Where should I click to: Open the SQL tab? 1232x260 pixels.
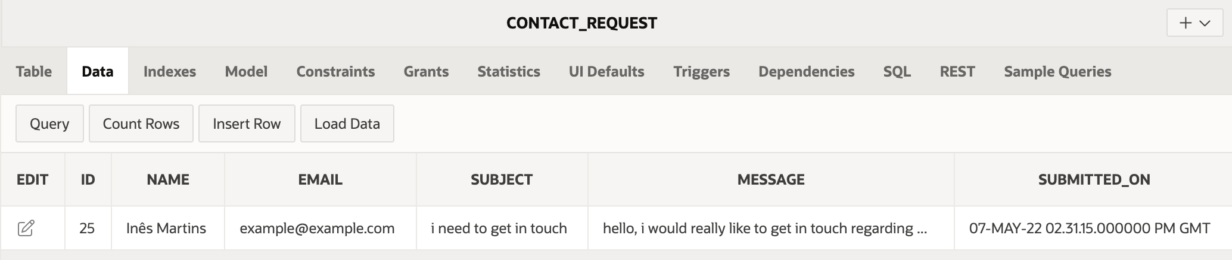pyautogui.click(x=897, y=71)
